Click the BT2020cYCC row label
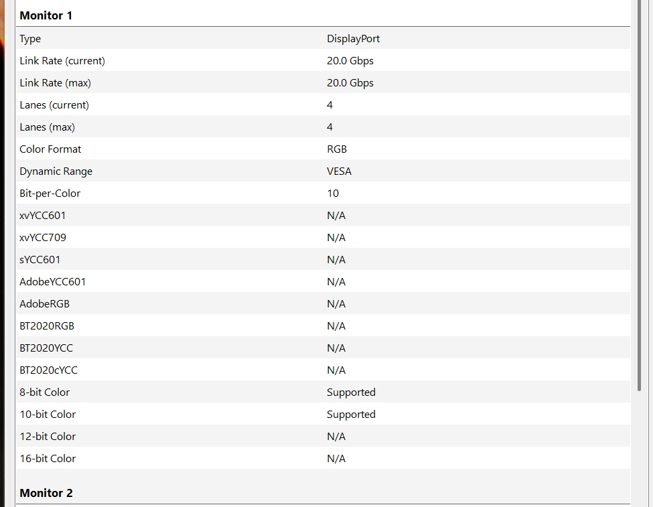The image size is (653, 507). (49, 370)
